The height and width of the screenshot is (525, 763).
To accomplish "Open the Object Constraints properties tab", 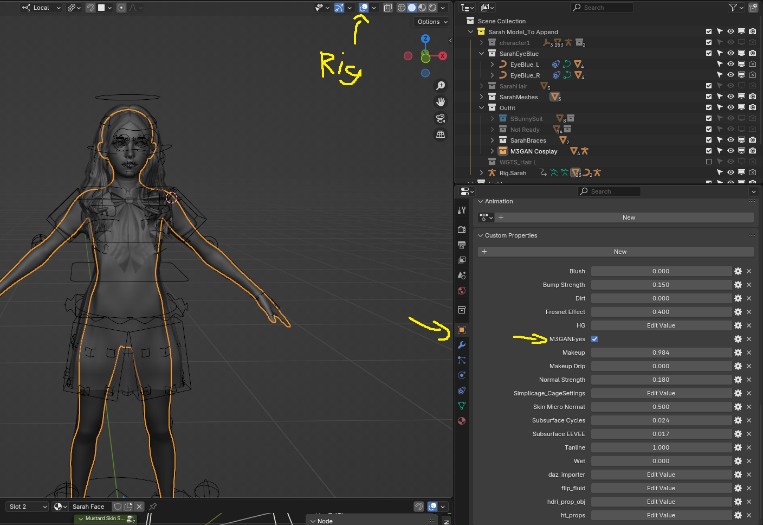I will tap(462, 390).
